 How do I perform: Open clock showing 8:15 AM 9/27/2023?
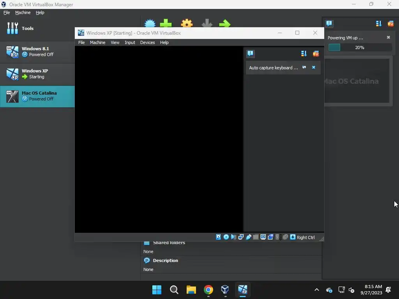(371, 290)
